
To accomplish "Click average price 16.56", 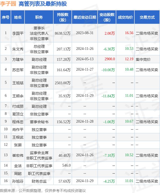I will [129, 33].
